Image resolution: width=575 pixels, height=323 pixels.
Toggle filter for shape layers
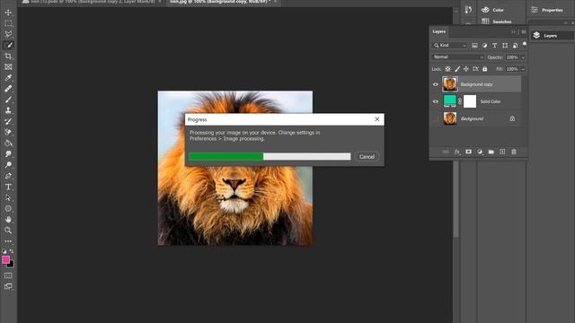click(x=505, y=46)
